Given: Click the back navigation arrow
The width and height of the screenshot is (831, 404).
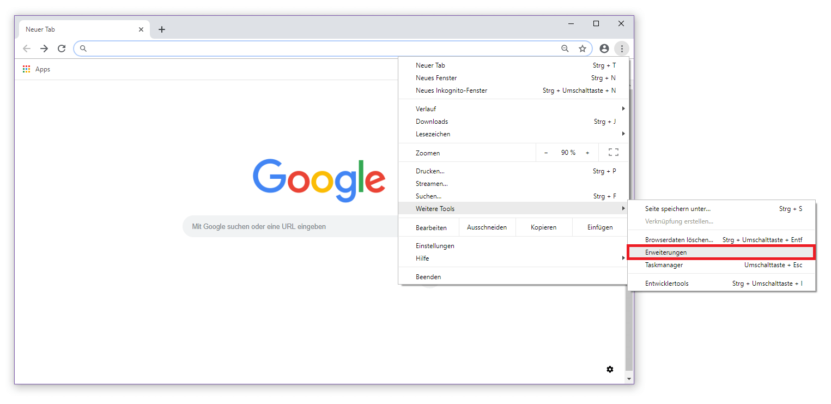Looking at the screenshot, I should coord(27,49).
